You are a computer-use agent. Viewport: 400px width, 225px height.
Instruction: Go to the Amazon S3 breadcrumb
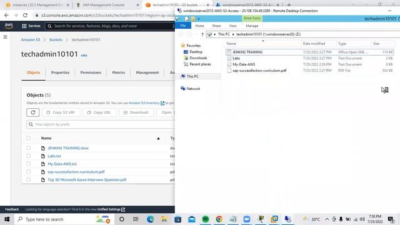pos(31,40)
